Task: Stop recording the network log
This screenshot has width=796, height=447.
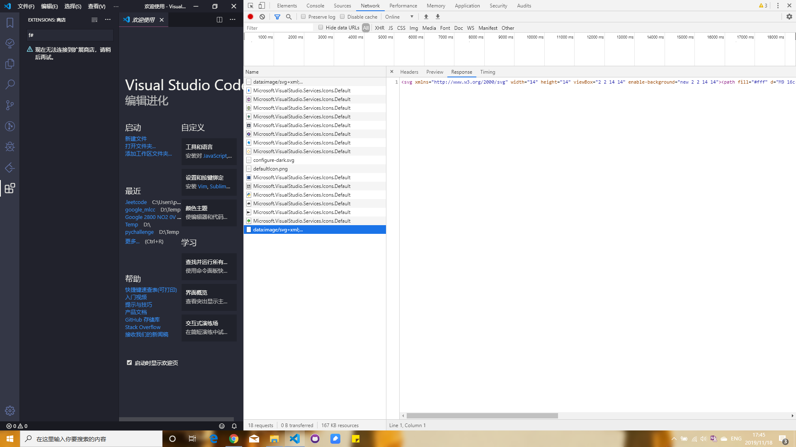Action: (250, 17)
